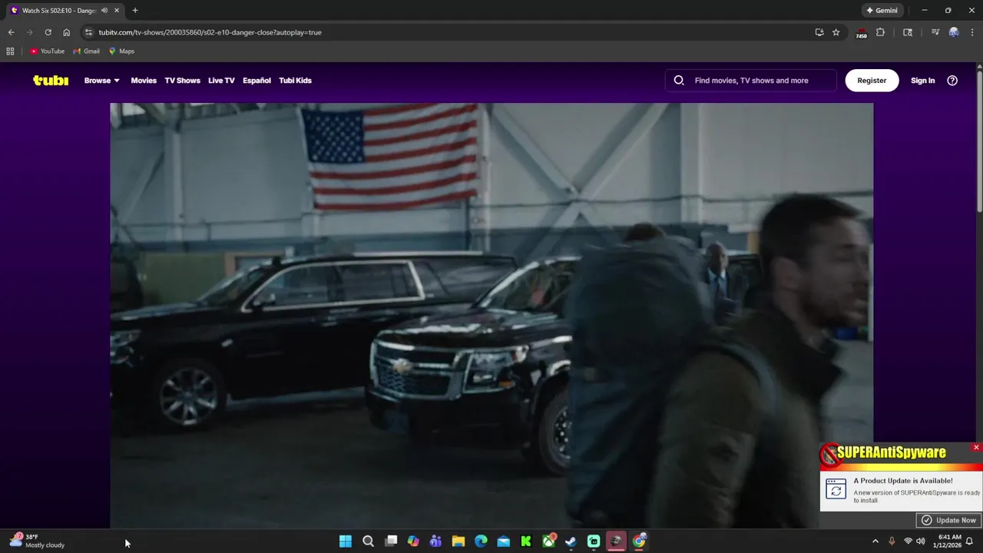
Task: Open Microsoft Teams on taskbar
Action: click(x=435, y=541)
